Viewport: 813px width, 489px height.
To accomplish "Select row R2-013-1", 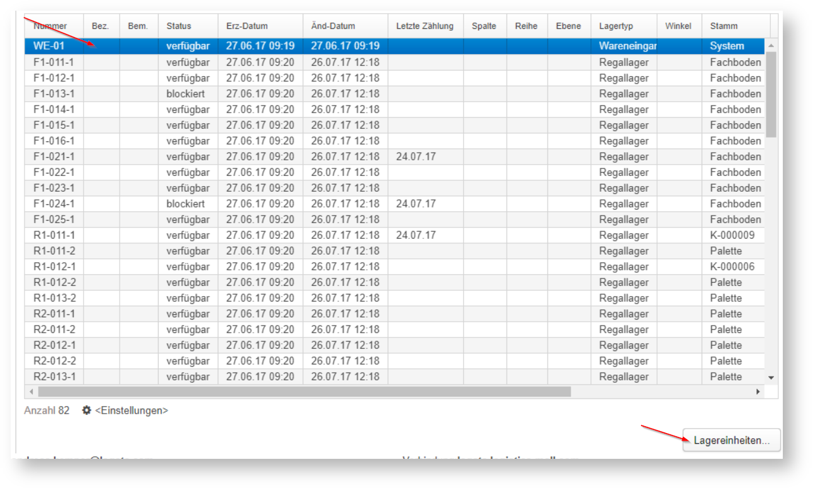I will pyautogui.click(x=395, y=376).
